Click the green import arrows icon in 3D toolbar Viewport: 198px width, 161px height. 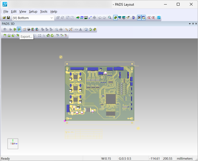[15, 29]
